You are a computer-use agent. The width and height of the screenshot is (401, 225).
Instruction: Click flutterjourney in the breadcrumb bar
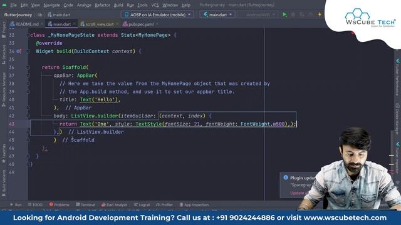pos(18,15)
